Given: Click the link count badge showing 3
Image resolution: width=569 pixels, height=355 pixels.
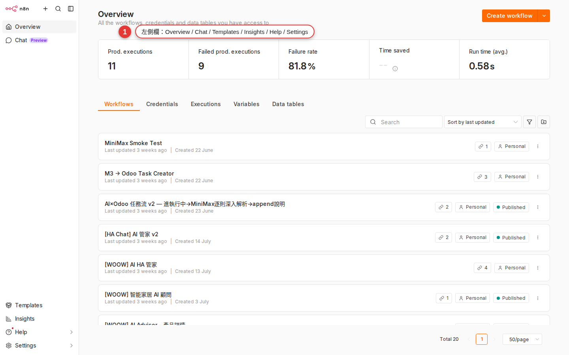Looking at the screenshot, I should tap(482, 177).
